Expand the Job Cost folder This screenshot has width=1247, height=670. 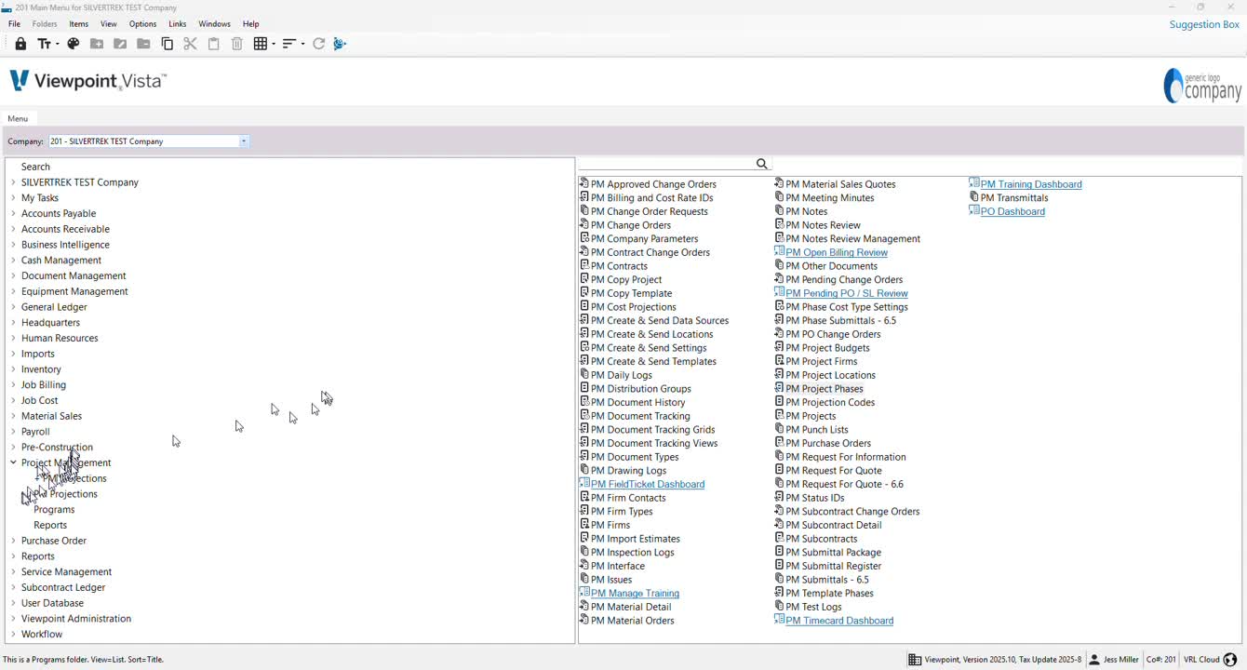click(x=13, y=400)
